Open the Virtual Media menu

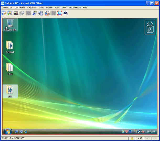pos(74,8)
